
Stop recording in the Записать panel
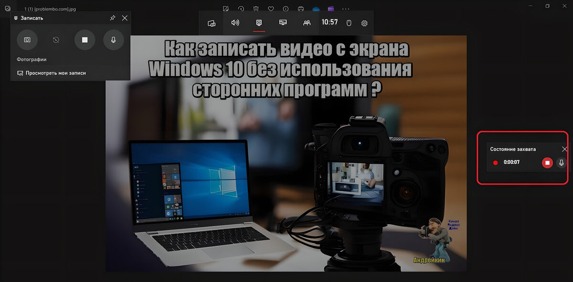pos(85,40)
